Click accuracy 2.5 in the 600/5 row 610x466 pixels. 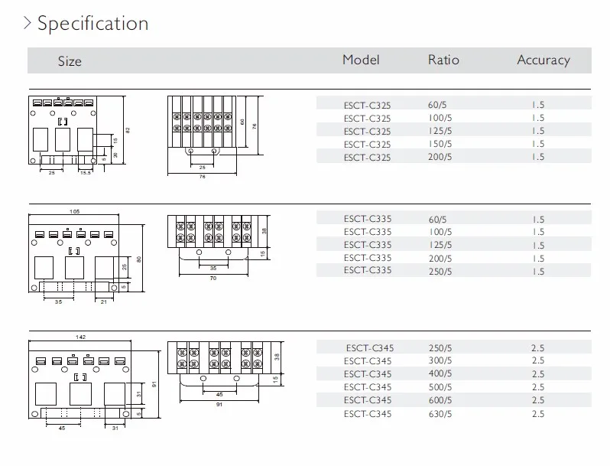click(x=538, y=400)
